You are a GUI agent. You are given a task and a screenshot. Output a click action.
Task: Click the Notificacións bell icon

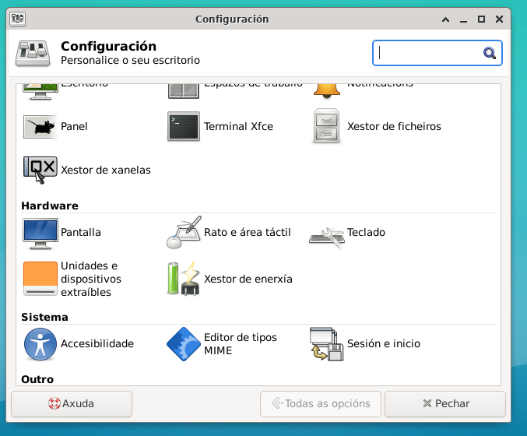tap(327, 89)
